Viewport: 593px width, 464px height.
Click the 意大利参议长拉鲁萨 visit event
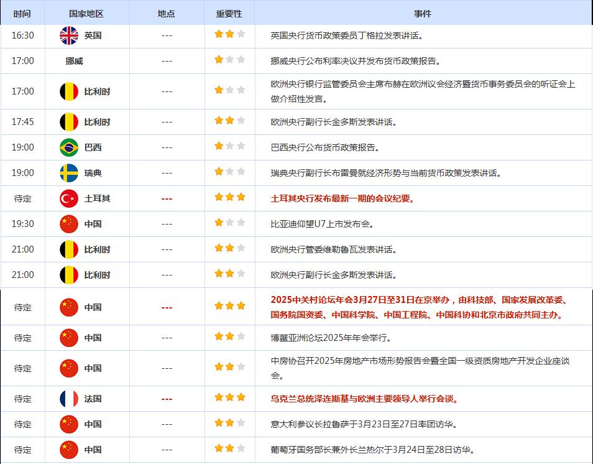364,424
